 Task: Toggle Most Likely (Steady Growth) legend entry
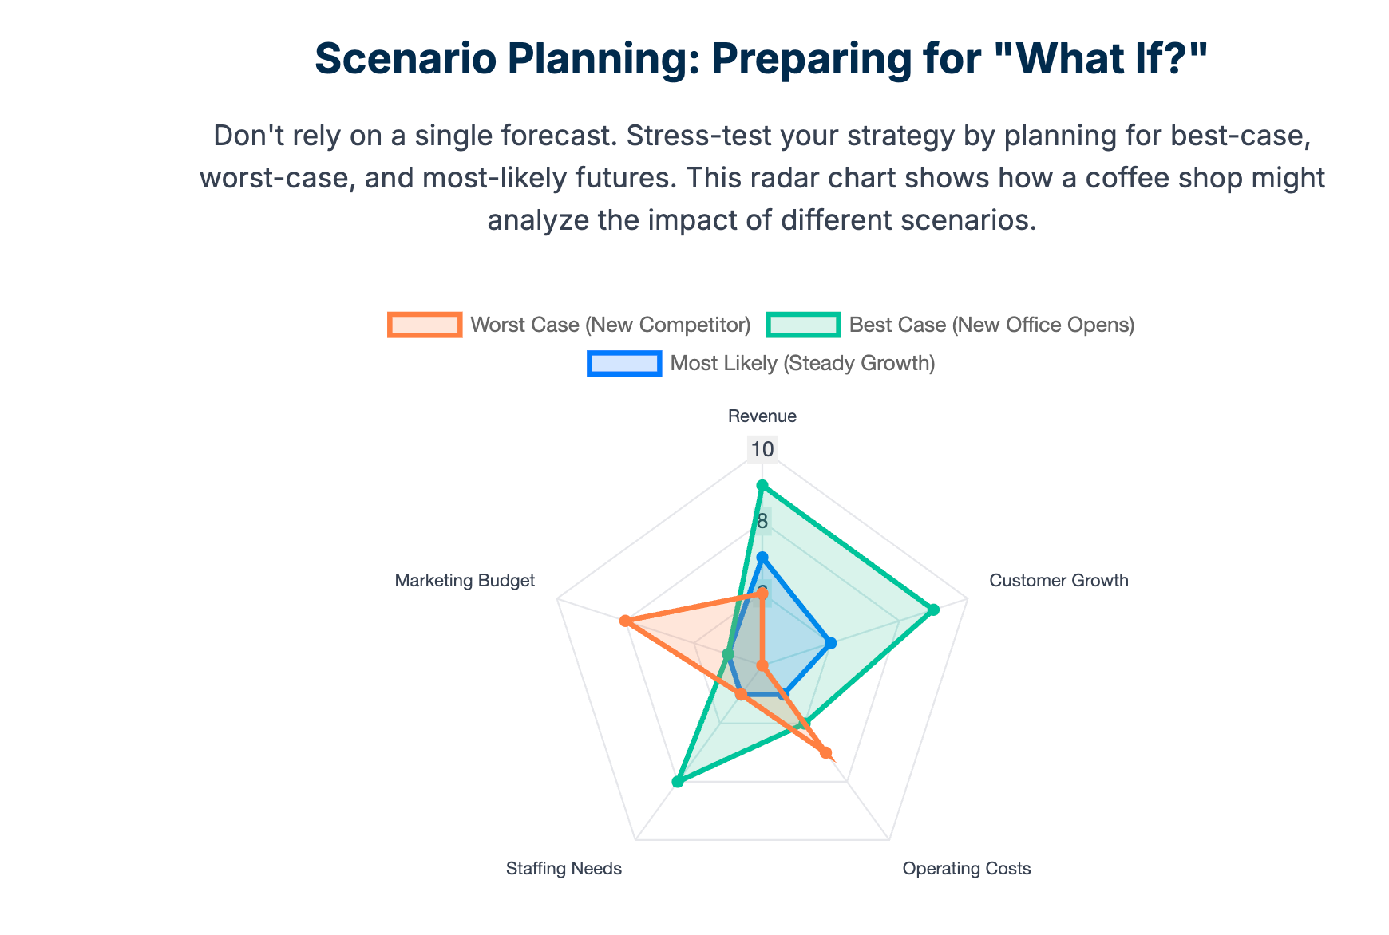761,363
